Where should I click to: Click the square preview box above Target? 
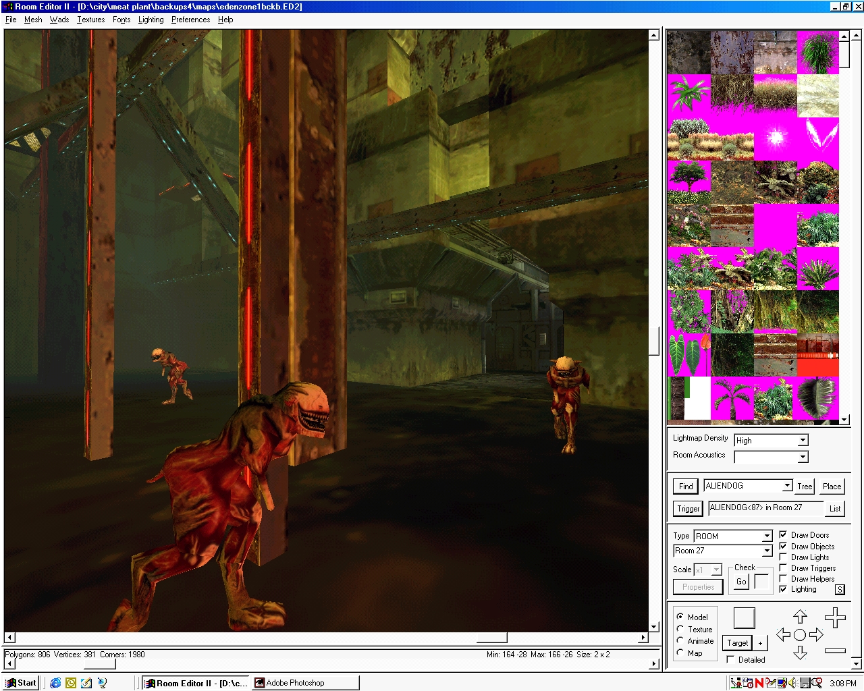744,618
